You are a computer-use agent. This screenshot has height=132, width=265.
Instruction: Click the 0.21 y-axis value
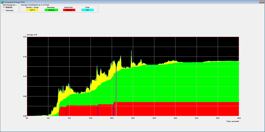coord(25,37)
